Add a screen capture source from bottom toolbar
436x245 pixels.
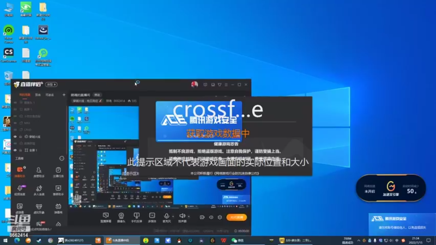click(106, 217)
